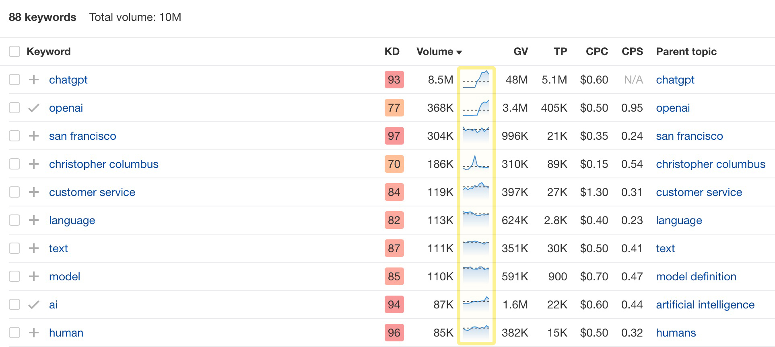Check the openai row checkbox

pyautogui.click(x=14, y=108)
